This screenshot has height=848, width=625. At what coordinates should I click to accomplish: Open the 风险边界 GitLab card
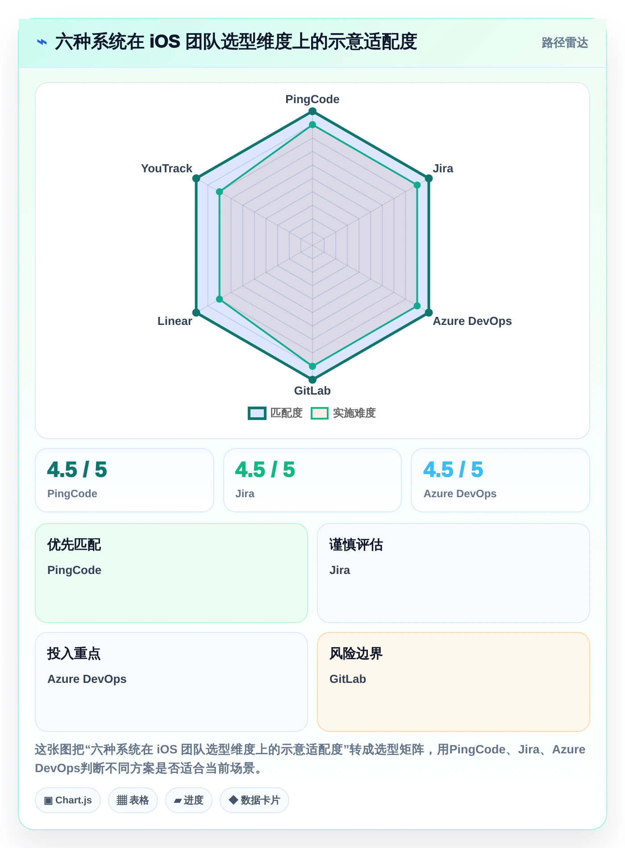pos(454,682)
